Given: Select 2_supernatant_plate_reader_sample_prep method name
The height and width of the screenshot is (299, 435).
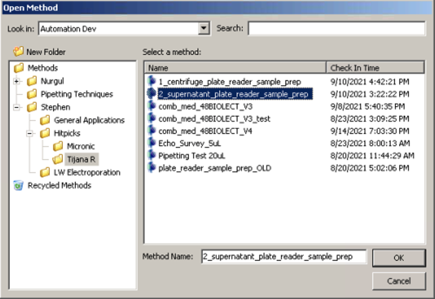Looking at the screenshot, I should tap(234, 94).
